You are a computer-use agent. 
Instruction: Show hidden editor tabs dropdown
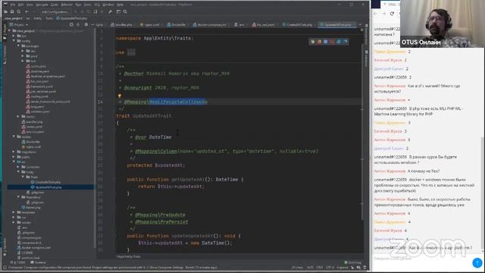tap(360, 25)
